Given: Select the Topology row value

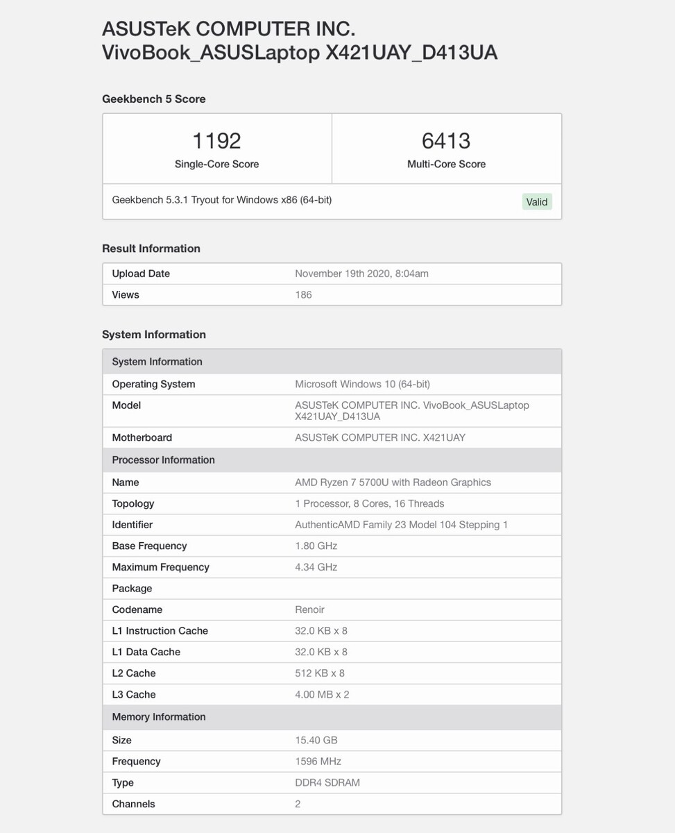Looking at the screenshot, I should (x=369, y=504).
